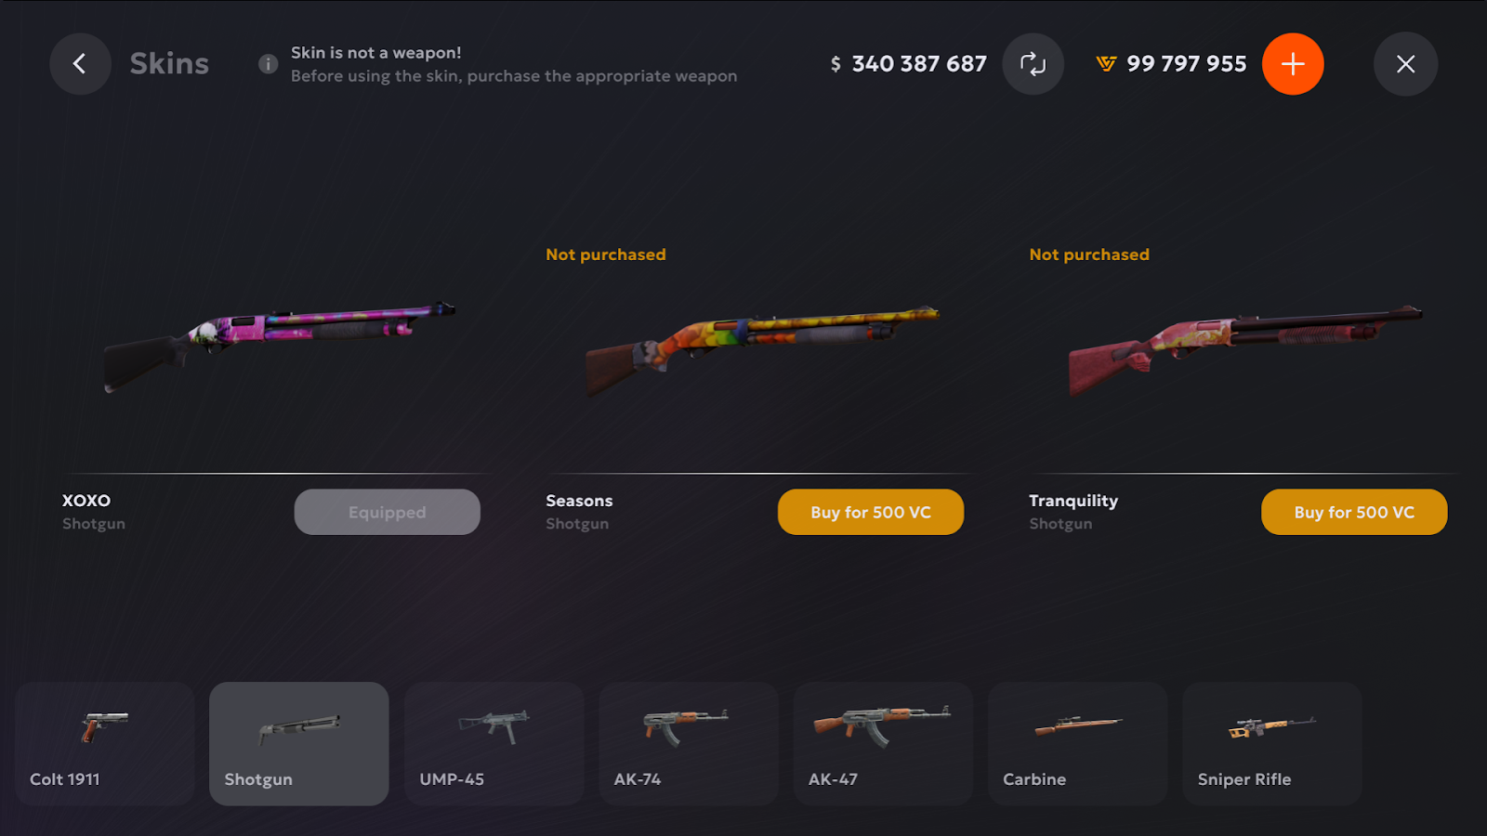1487x836 pixels.
Task: Switch to the AK-74 weapon category
Action: pos(689,744)
